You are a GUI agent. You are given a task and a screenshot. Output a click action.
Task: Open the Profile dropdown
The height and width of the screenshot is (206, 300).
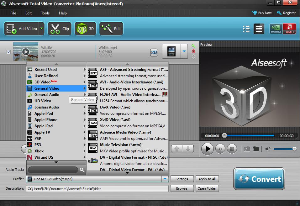coord(165,179)
